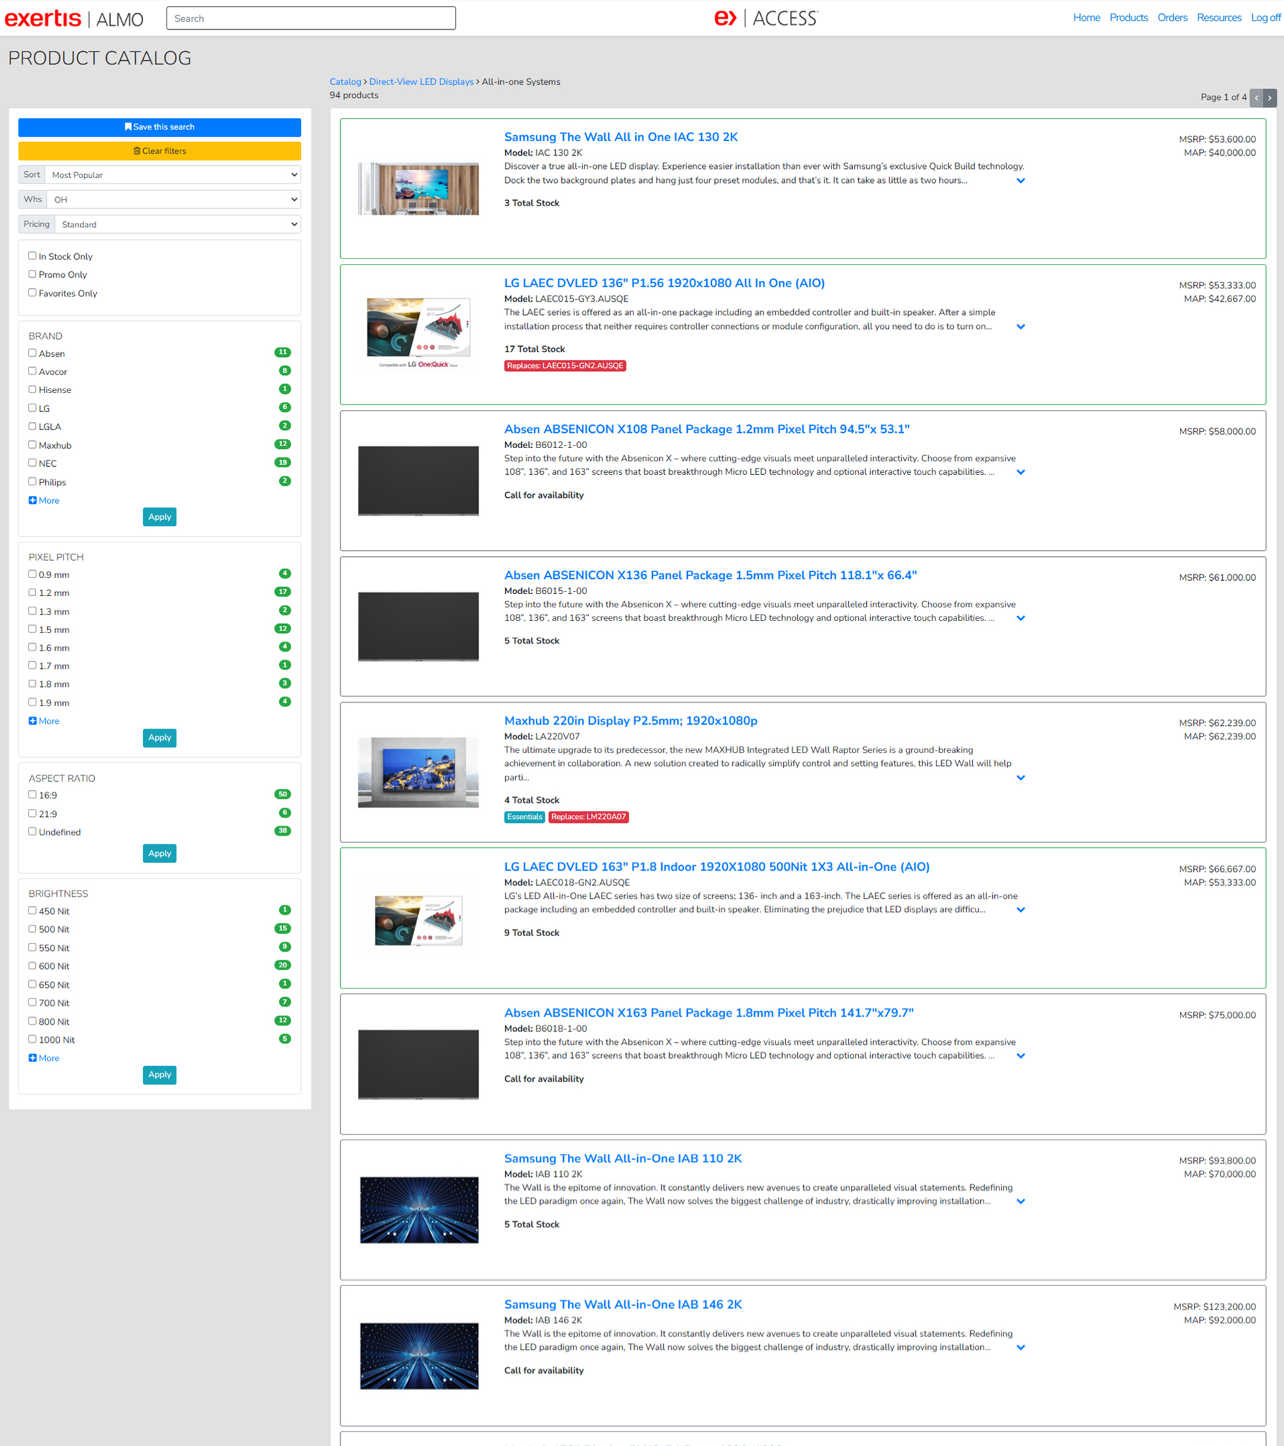The image size is (1284, 1446).
Task: Open the Orders menu item
Action: [1173, 18]
